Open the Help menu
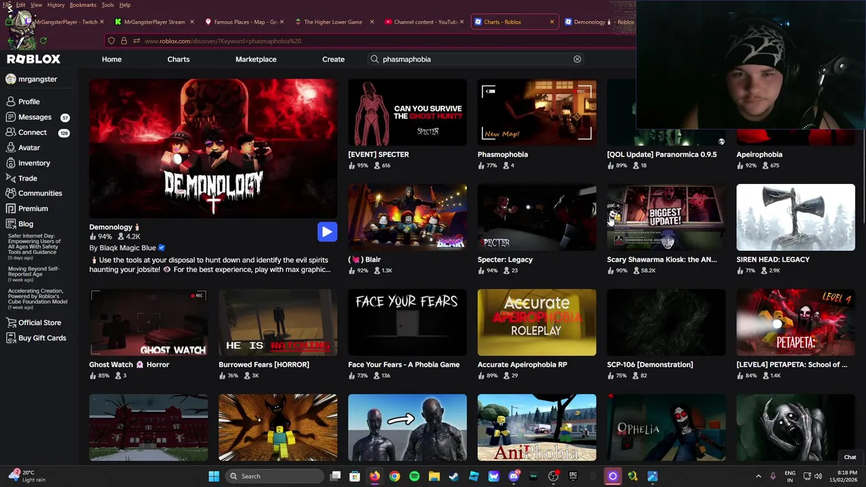Screen dimensions: 866x487 click(x=125, y=5)
